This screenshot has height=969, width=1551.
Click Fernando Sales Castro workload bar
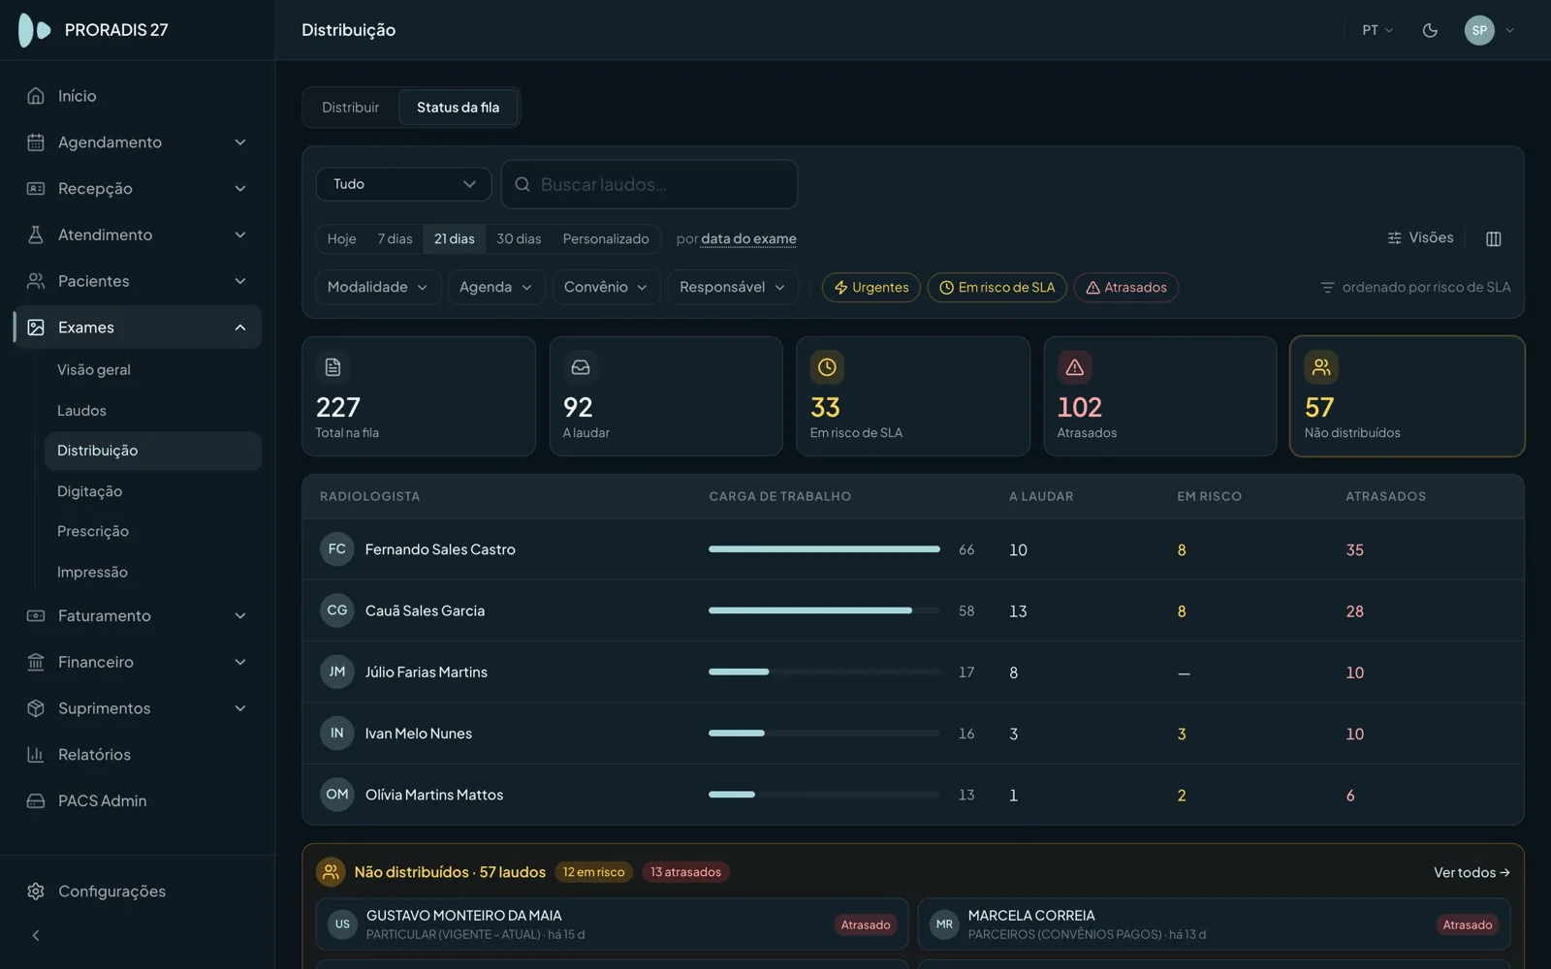coord(824,549)
